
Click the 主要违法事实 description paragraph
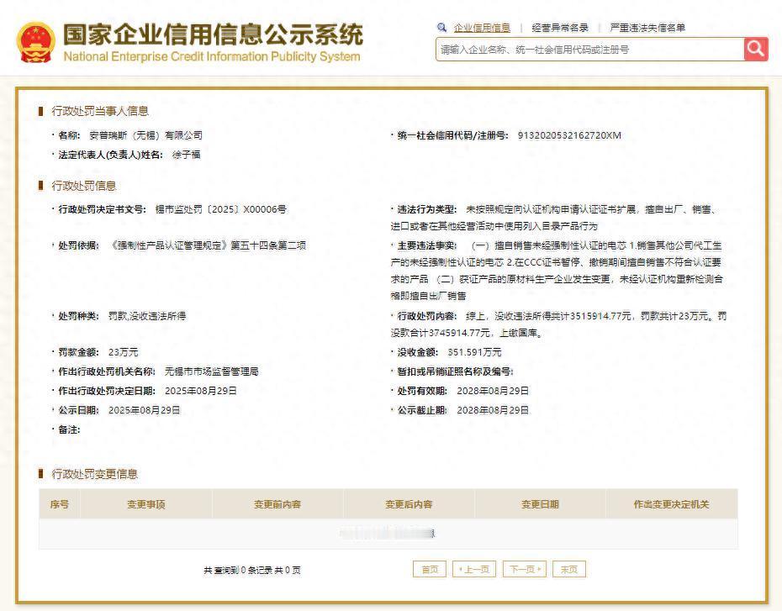click(x=557, y=271)
